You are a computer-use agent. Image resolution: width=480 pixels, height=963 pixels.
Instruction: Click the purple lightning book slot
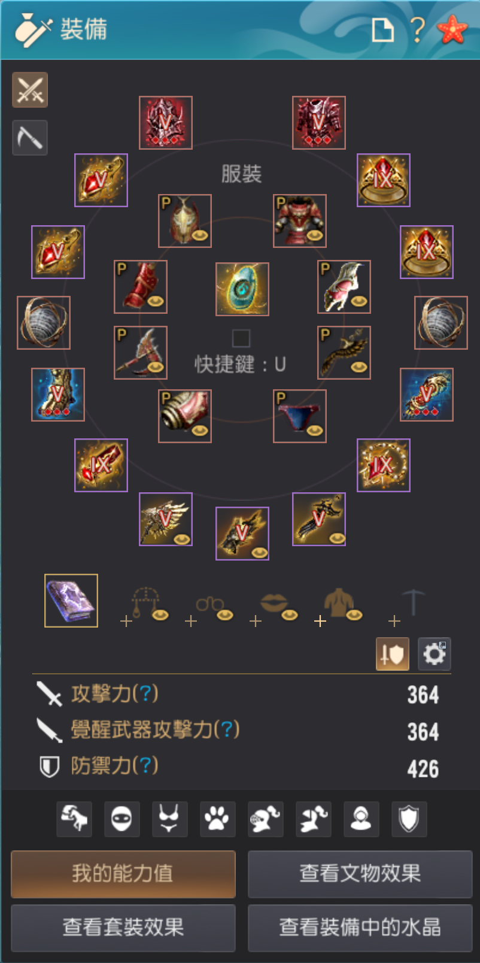point(71,601)
